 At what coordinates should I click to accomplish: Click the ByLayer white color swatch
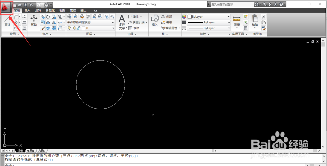click(190, 16)
